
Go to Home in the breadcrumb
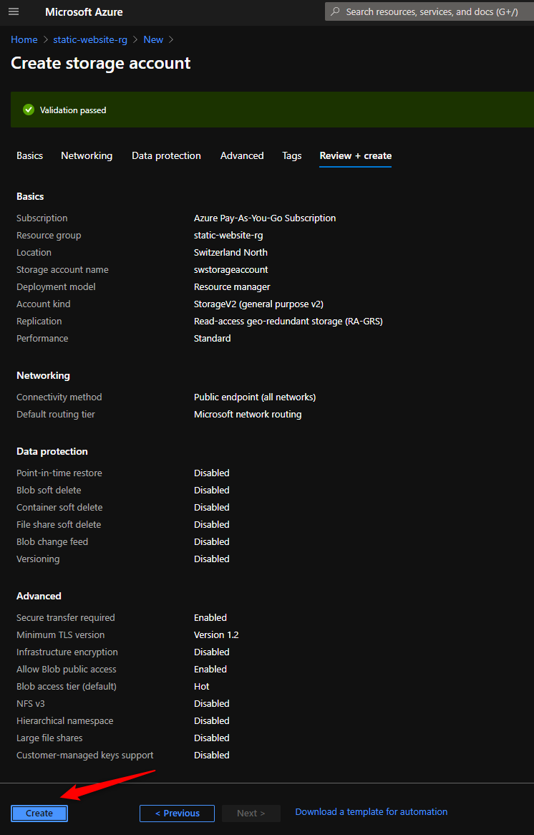click(24, 39)
